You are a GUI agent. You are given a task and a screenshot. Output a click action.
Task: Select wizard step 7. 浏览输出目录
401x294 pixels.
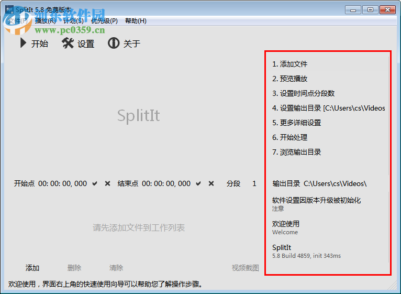pos(297,152)
